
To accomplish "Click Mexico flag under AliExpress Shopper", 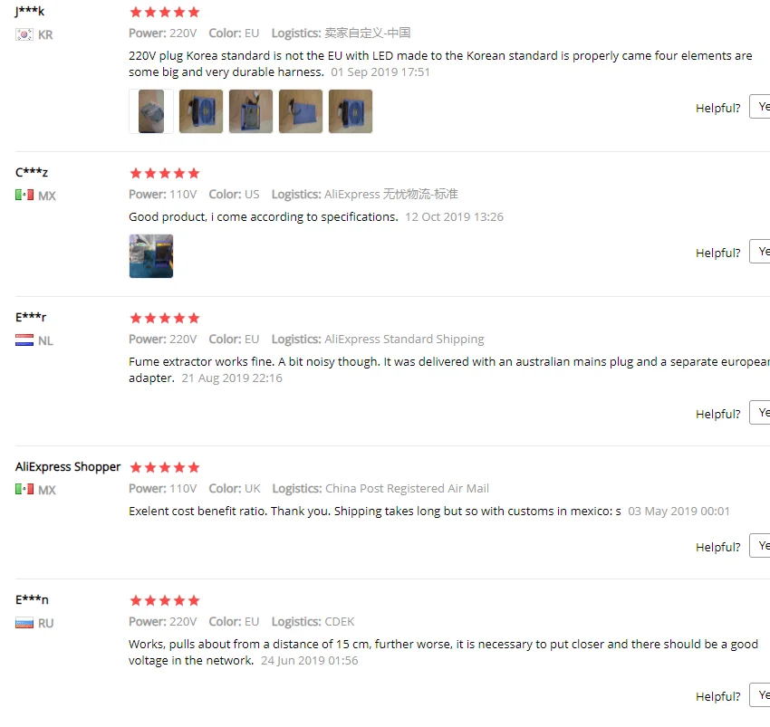I will point(24,490).
